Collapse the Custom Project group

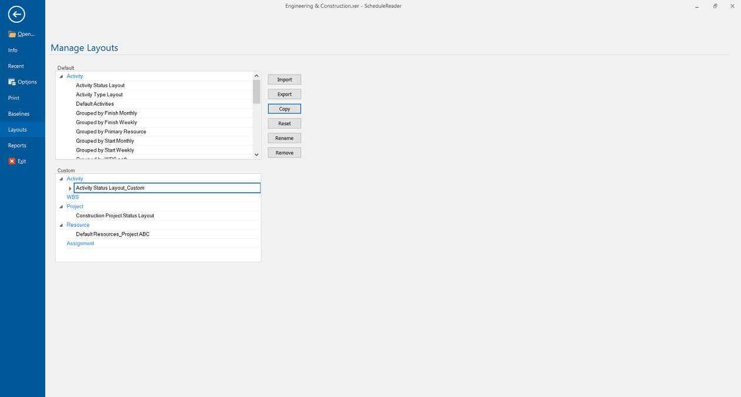point(61,207)
